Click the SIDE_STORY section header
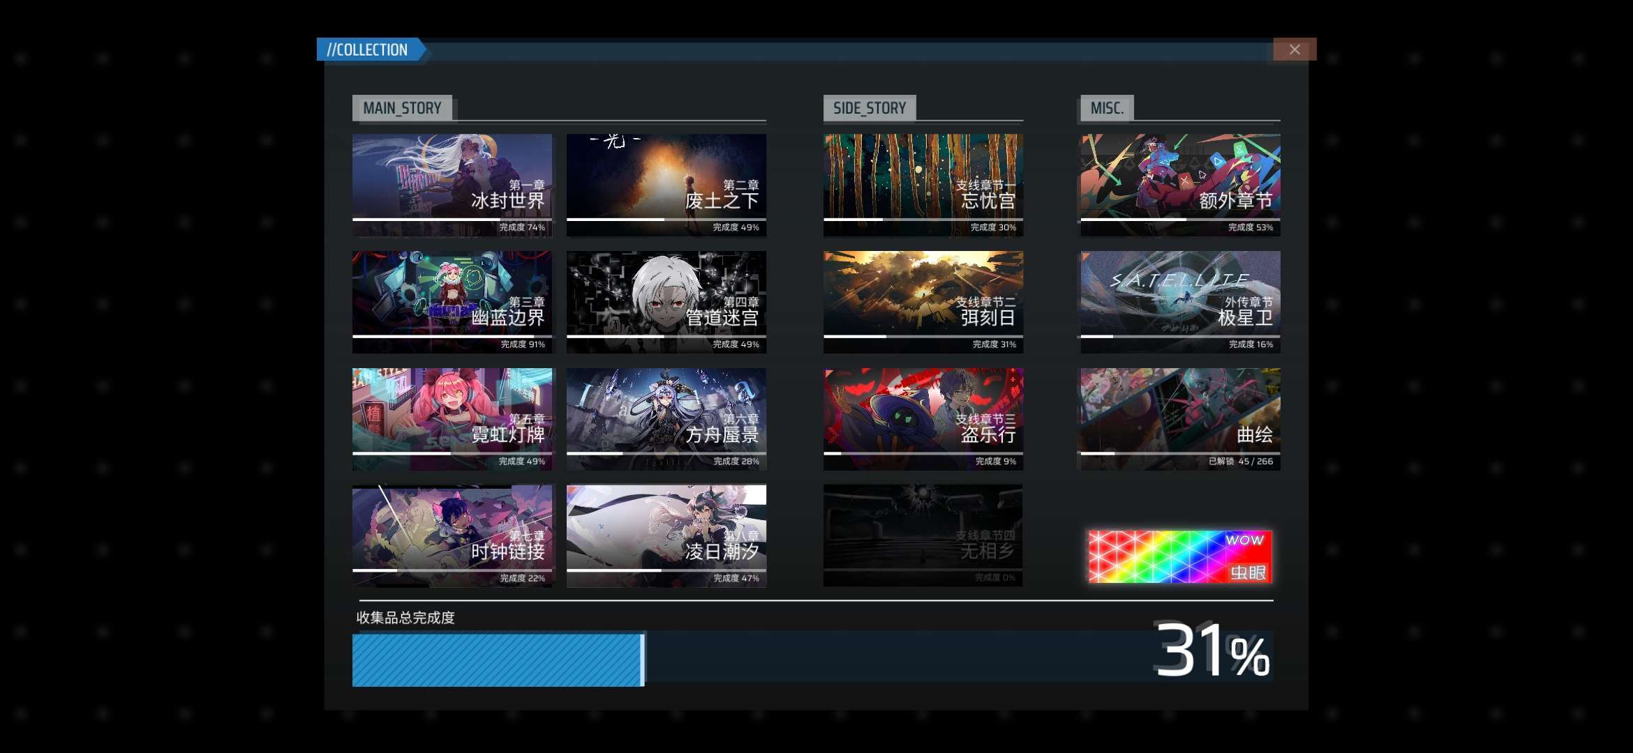The width and height of the screenshot is (1633, 753). 869,108
